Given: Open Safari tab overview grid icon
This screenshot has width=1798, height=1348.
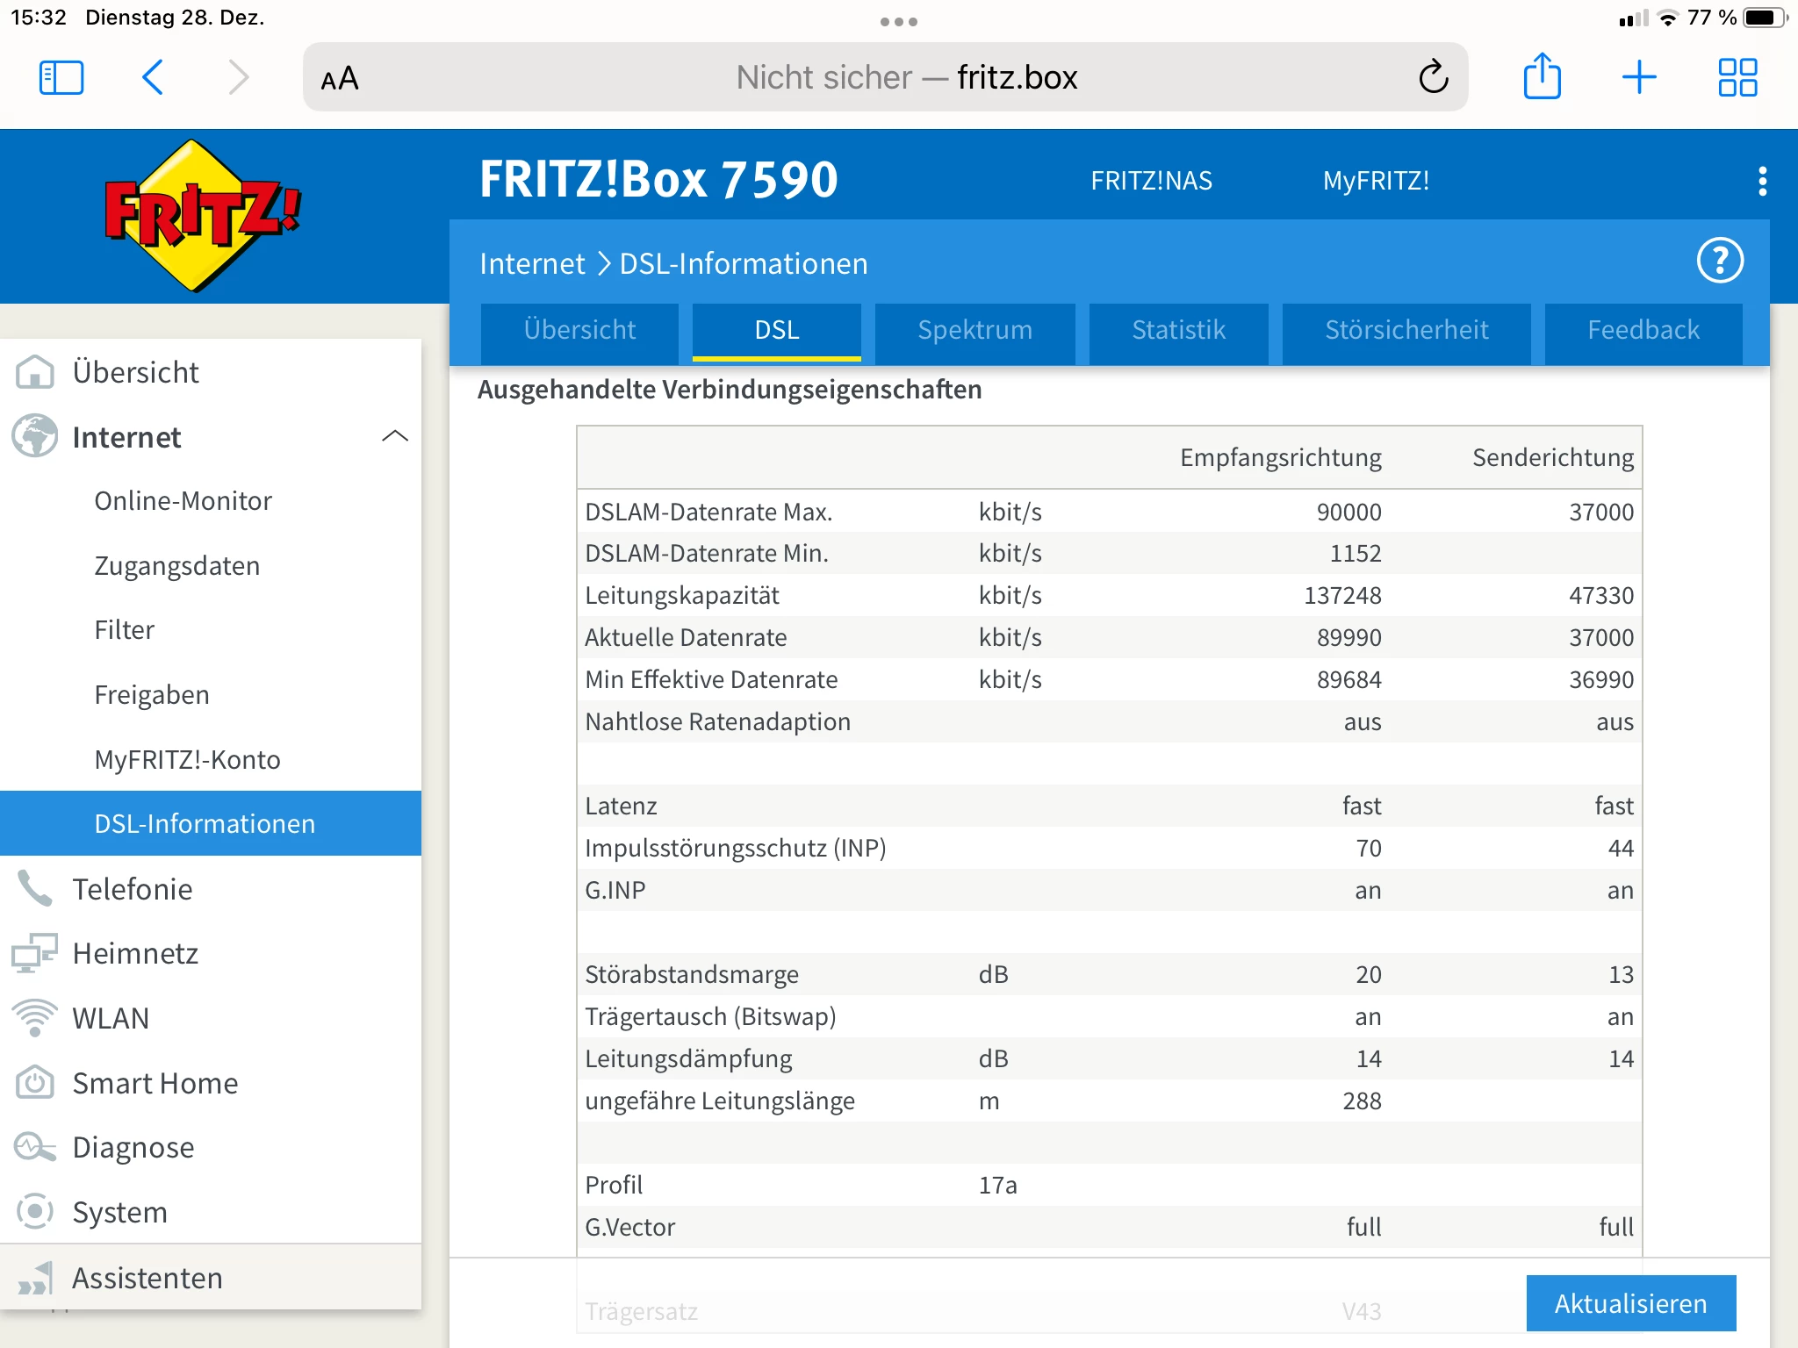Looking at the screenshot, I should click(x=1737, y=77).
